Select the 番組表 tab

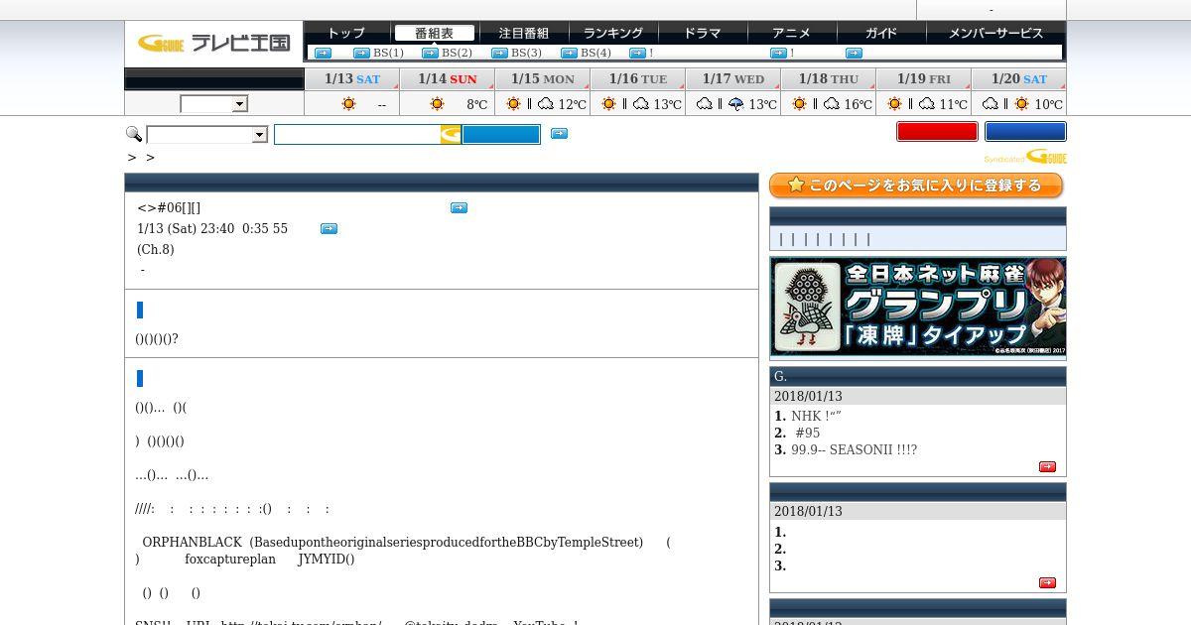434,33
